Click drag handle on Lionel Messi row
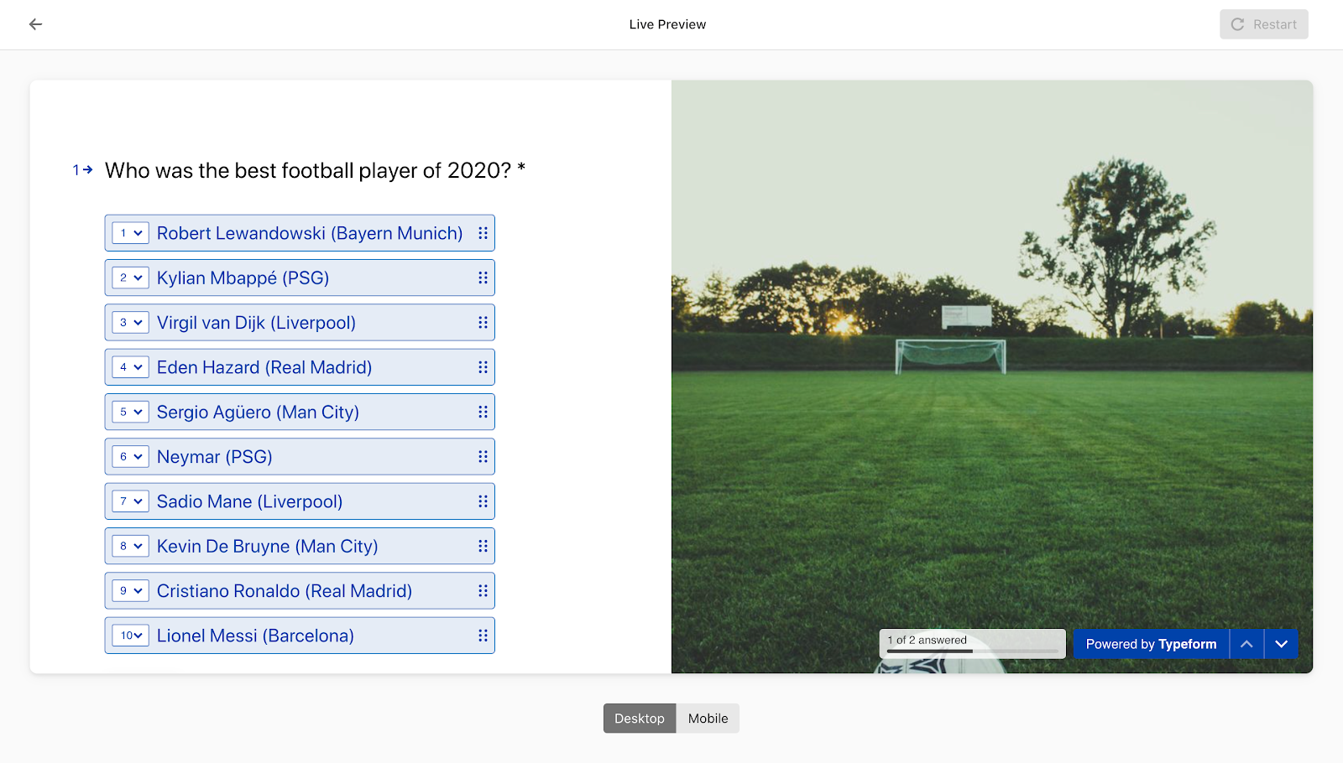Screen dimensions: 1343x763 coord(483,636)
